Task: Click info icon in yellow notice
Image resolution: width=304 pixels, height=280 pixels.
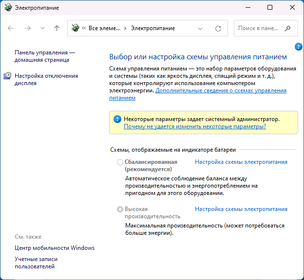Action: pyautogui.click(x=117, y=119)
